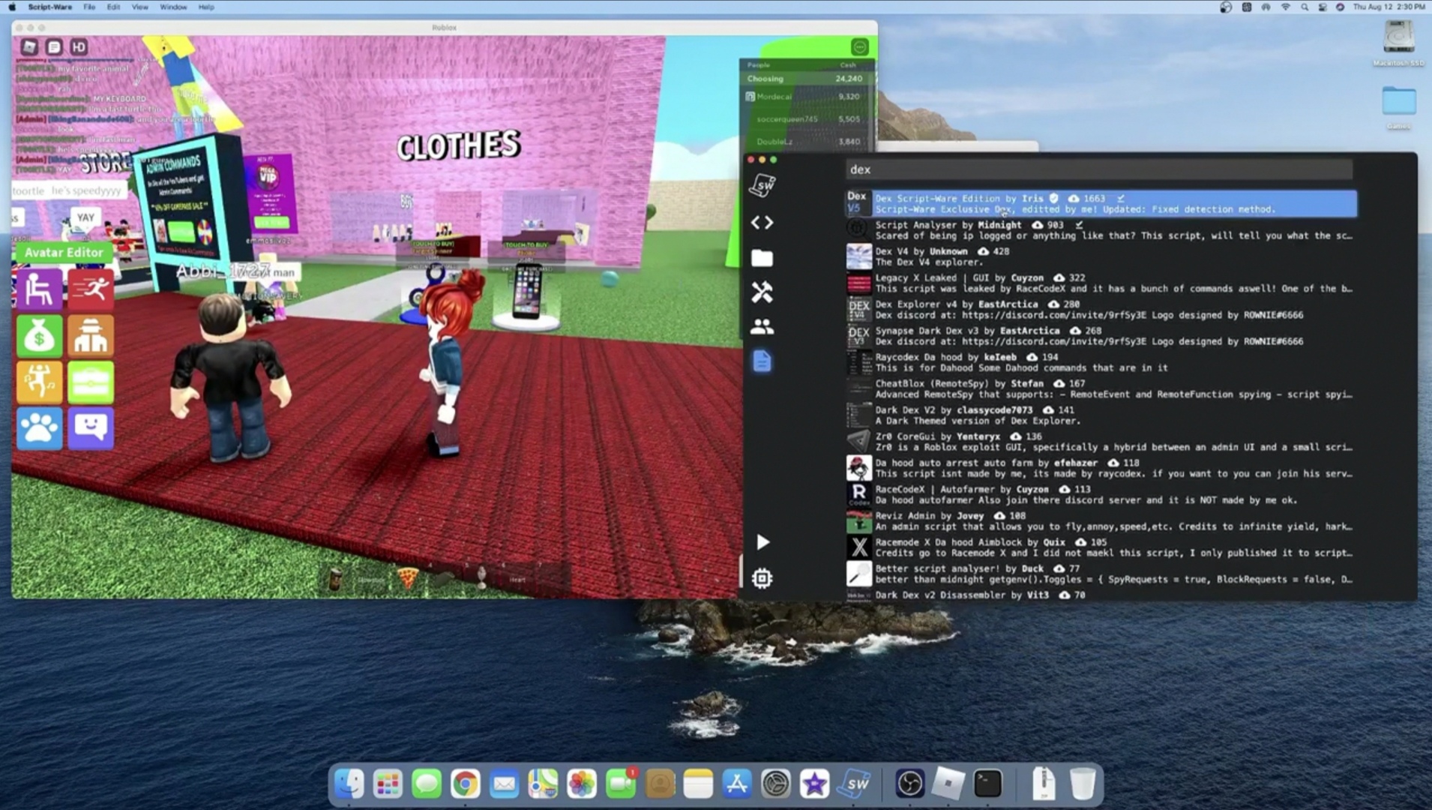Open Google Chrome from the dock
Image resolution: width=1432 pixels, height=810 pixels.
(x=465, y=784)
